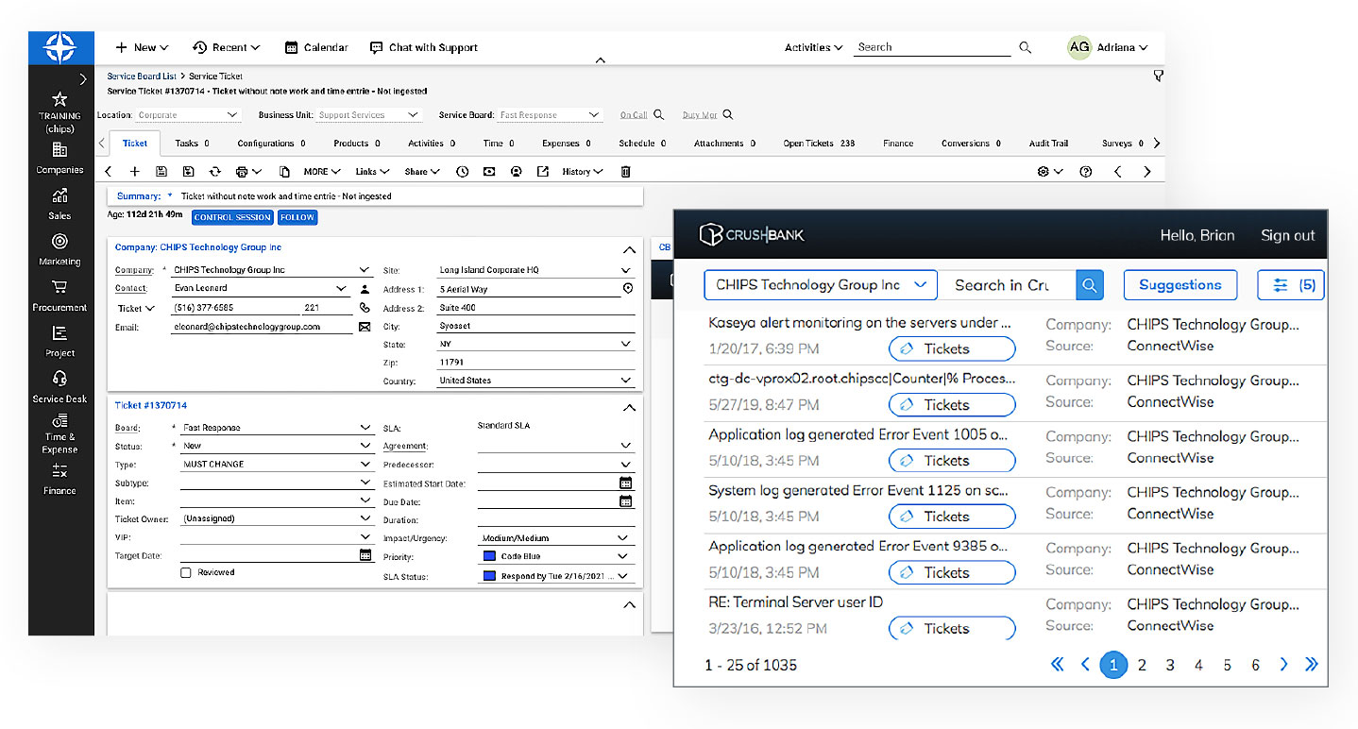Click Code Blue priority color swatch
Image resolution: width=1358 pixels, height=729 pixels.
coord(489,557)
